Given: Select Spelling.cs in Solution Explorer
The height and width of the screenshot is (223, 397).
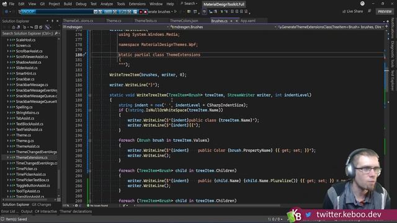Looking at the screenshot, I should [x=24, y=107].
